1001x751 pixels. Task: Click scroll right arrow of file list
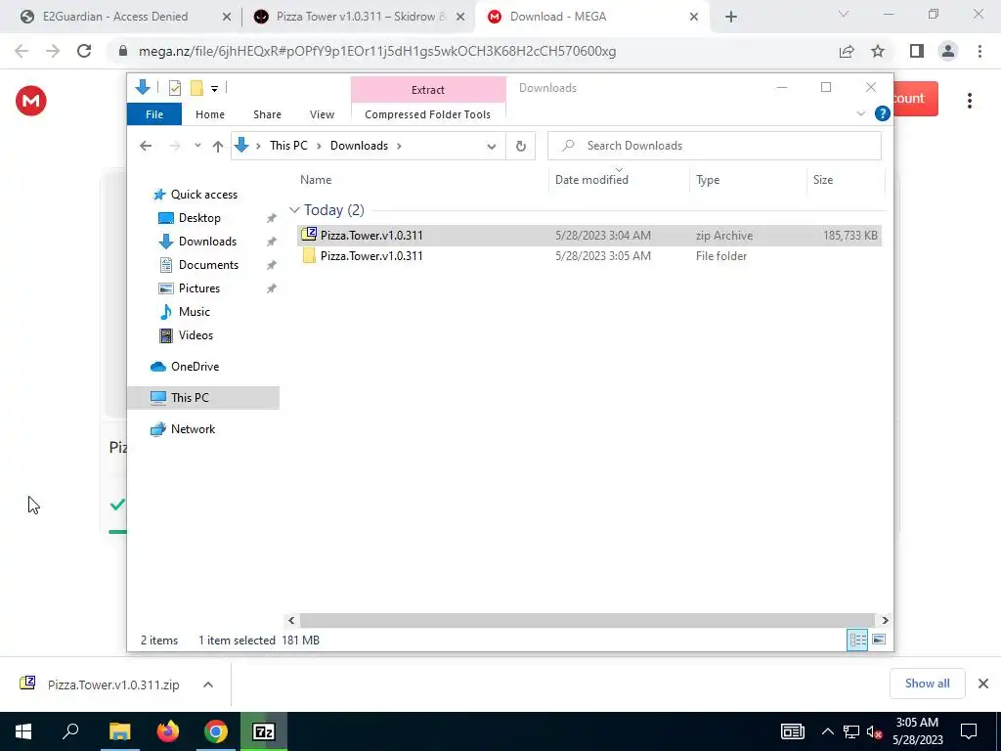pos(884,620)
